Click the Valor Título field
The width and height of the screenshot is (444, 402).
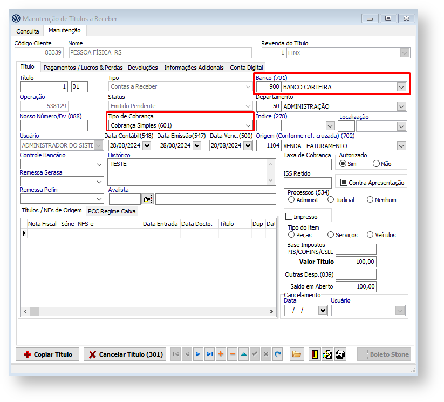(356, 262)
